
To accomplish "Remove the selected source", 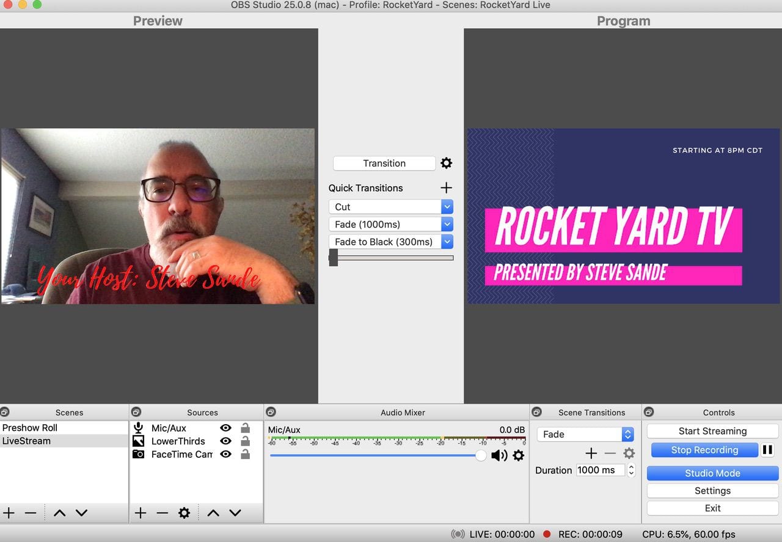I will [x=162, y=513].
